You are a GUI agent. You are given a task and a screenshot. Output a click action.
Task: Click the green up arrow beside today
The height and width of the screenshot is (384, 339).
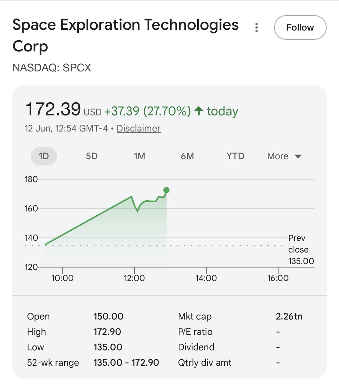pyautogui.click(x=199, y=111)
